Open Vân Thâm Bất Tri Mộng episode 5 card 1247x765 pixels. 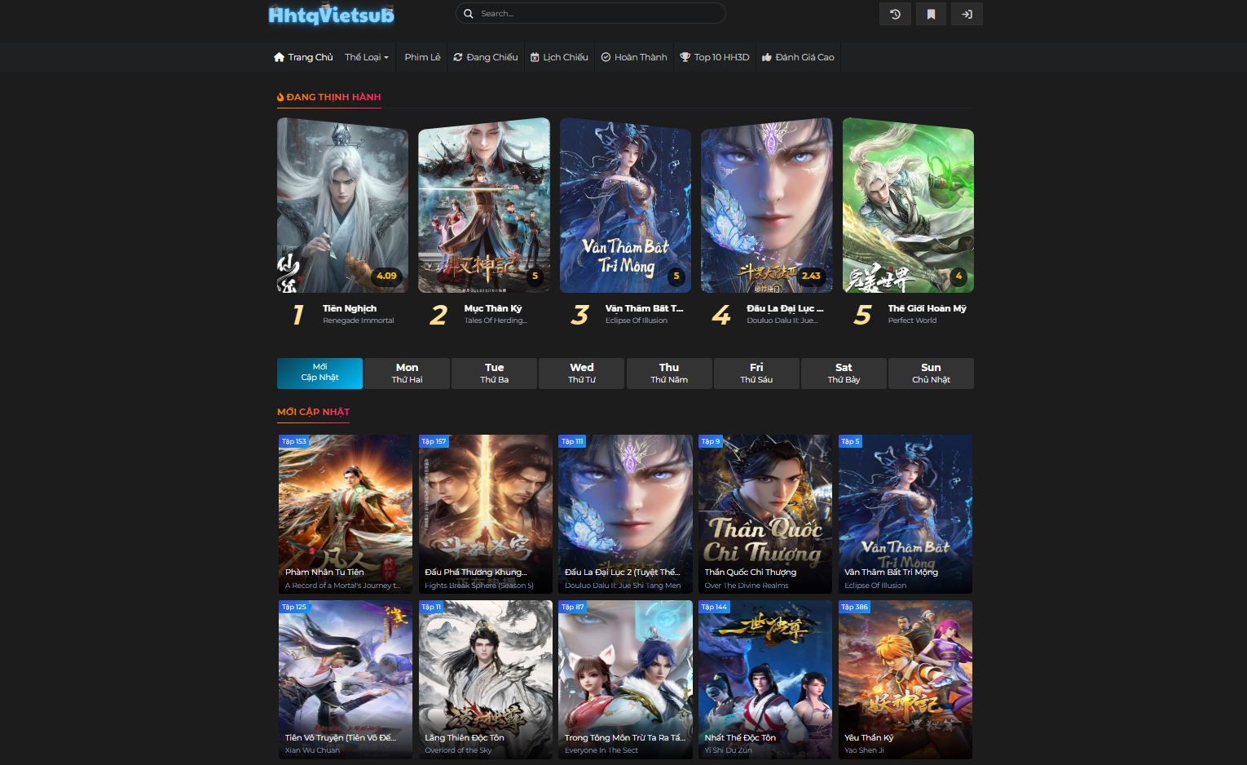(906, 514)
